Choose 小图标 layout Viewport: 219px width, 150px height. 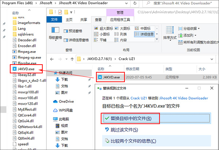pos(102,34)
